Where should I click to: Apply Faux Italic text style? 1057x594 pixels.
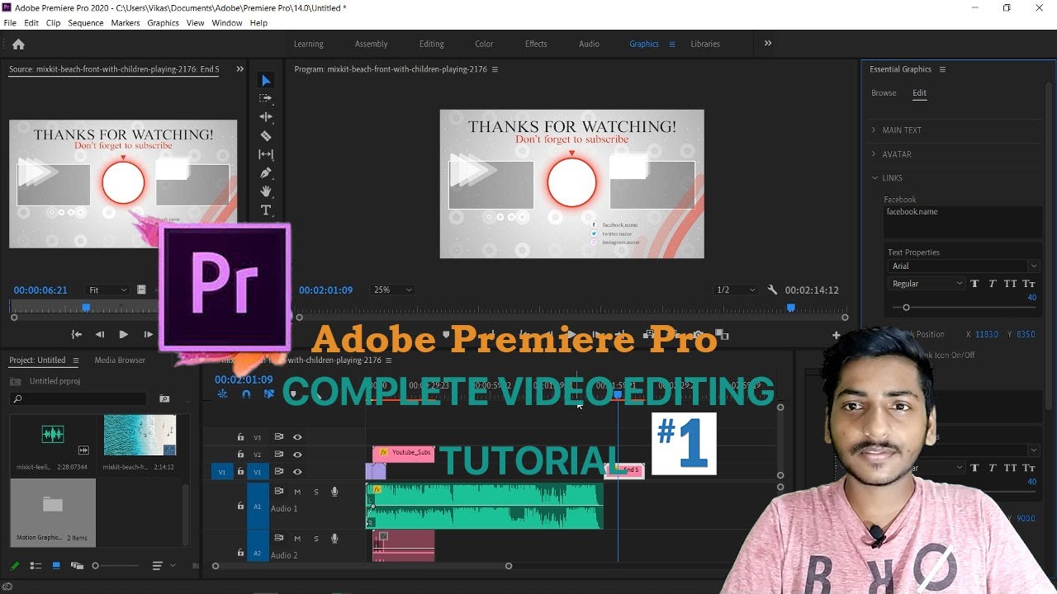992,284
